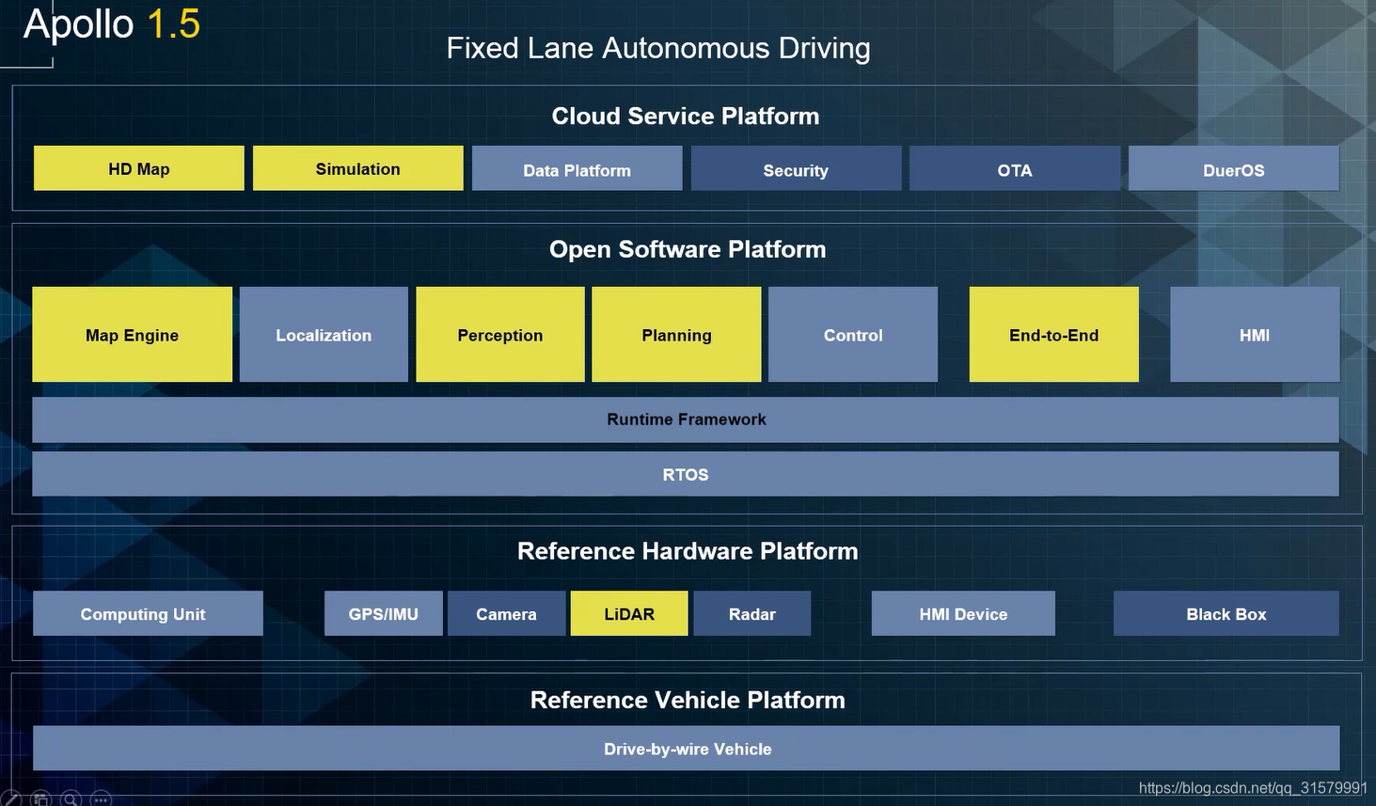Select the HMI software module

pyautogui.click(x=1255, y=335)
